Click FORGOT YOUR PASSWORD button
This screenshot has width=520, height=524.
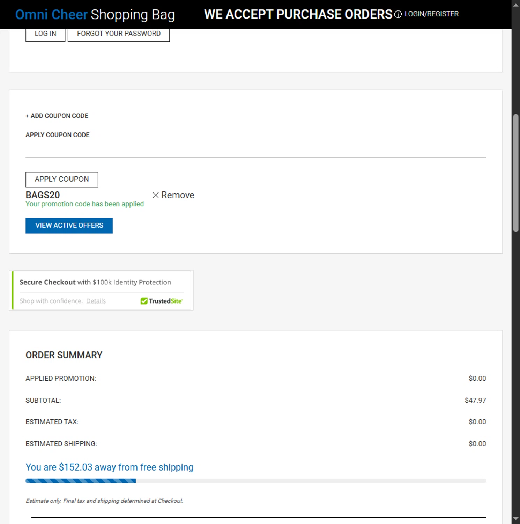(x=119, y=34)
